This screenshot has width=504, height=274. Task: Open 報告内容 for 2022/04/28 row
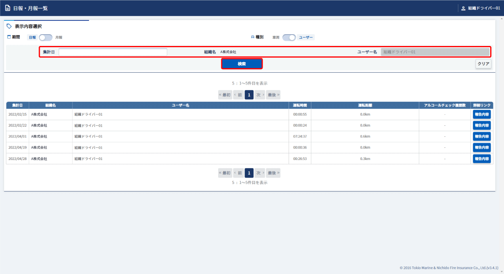pyautogui.click(x=482, y=158)
